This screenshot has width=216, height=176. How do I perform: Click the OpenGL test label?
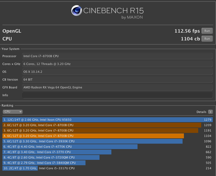click(x=12, y=31)
